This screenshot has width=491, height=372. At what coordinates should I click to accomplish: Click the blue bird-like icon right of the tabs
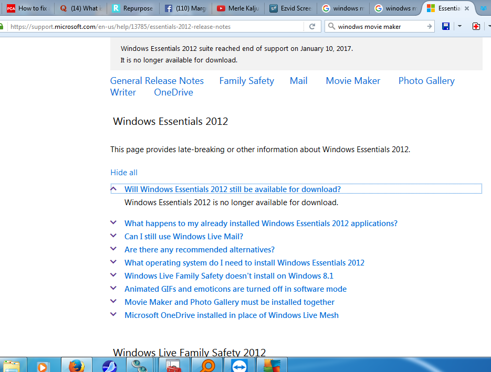(484, 8)
